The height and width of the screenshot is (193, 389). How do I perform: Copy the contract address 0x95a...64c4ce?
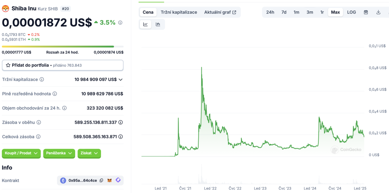click(x=101, y=181)
